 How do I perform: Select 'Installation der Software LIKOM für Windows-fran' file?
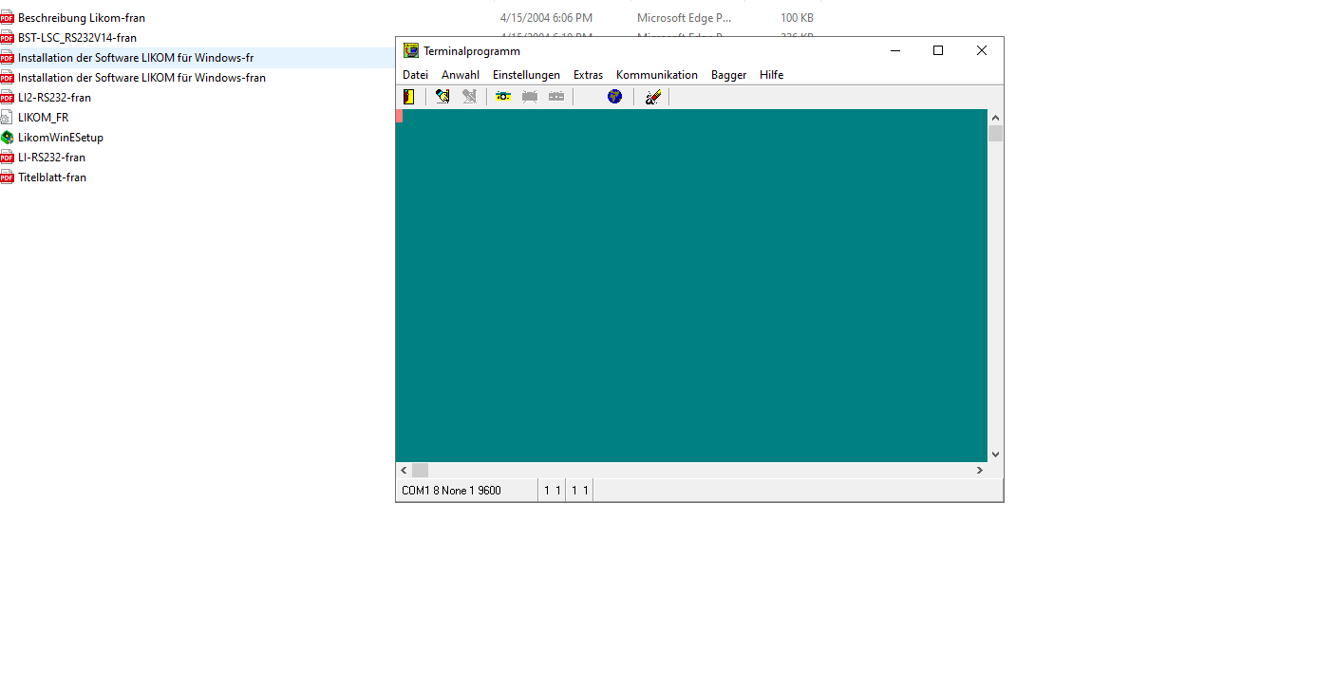pos(141,78)
